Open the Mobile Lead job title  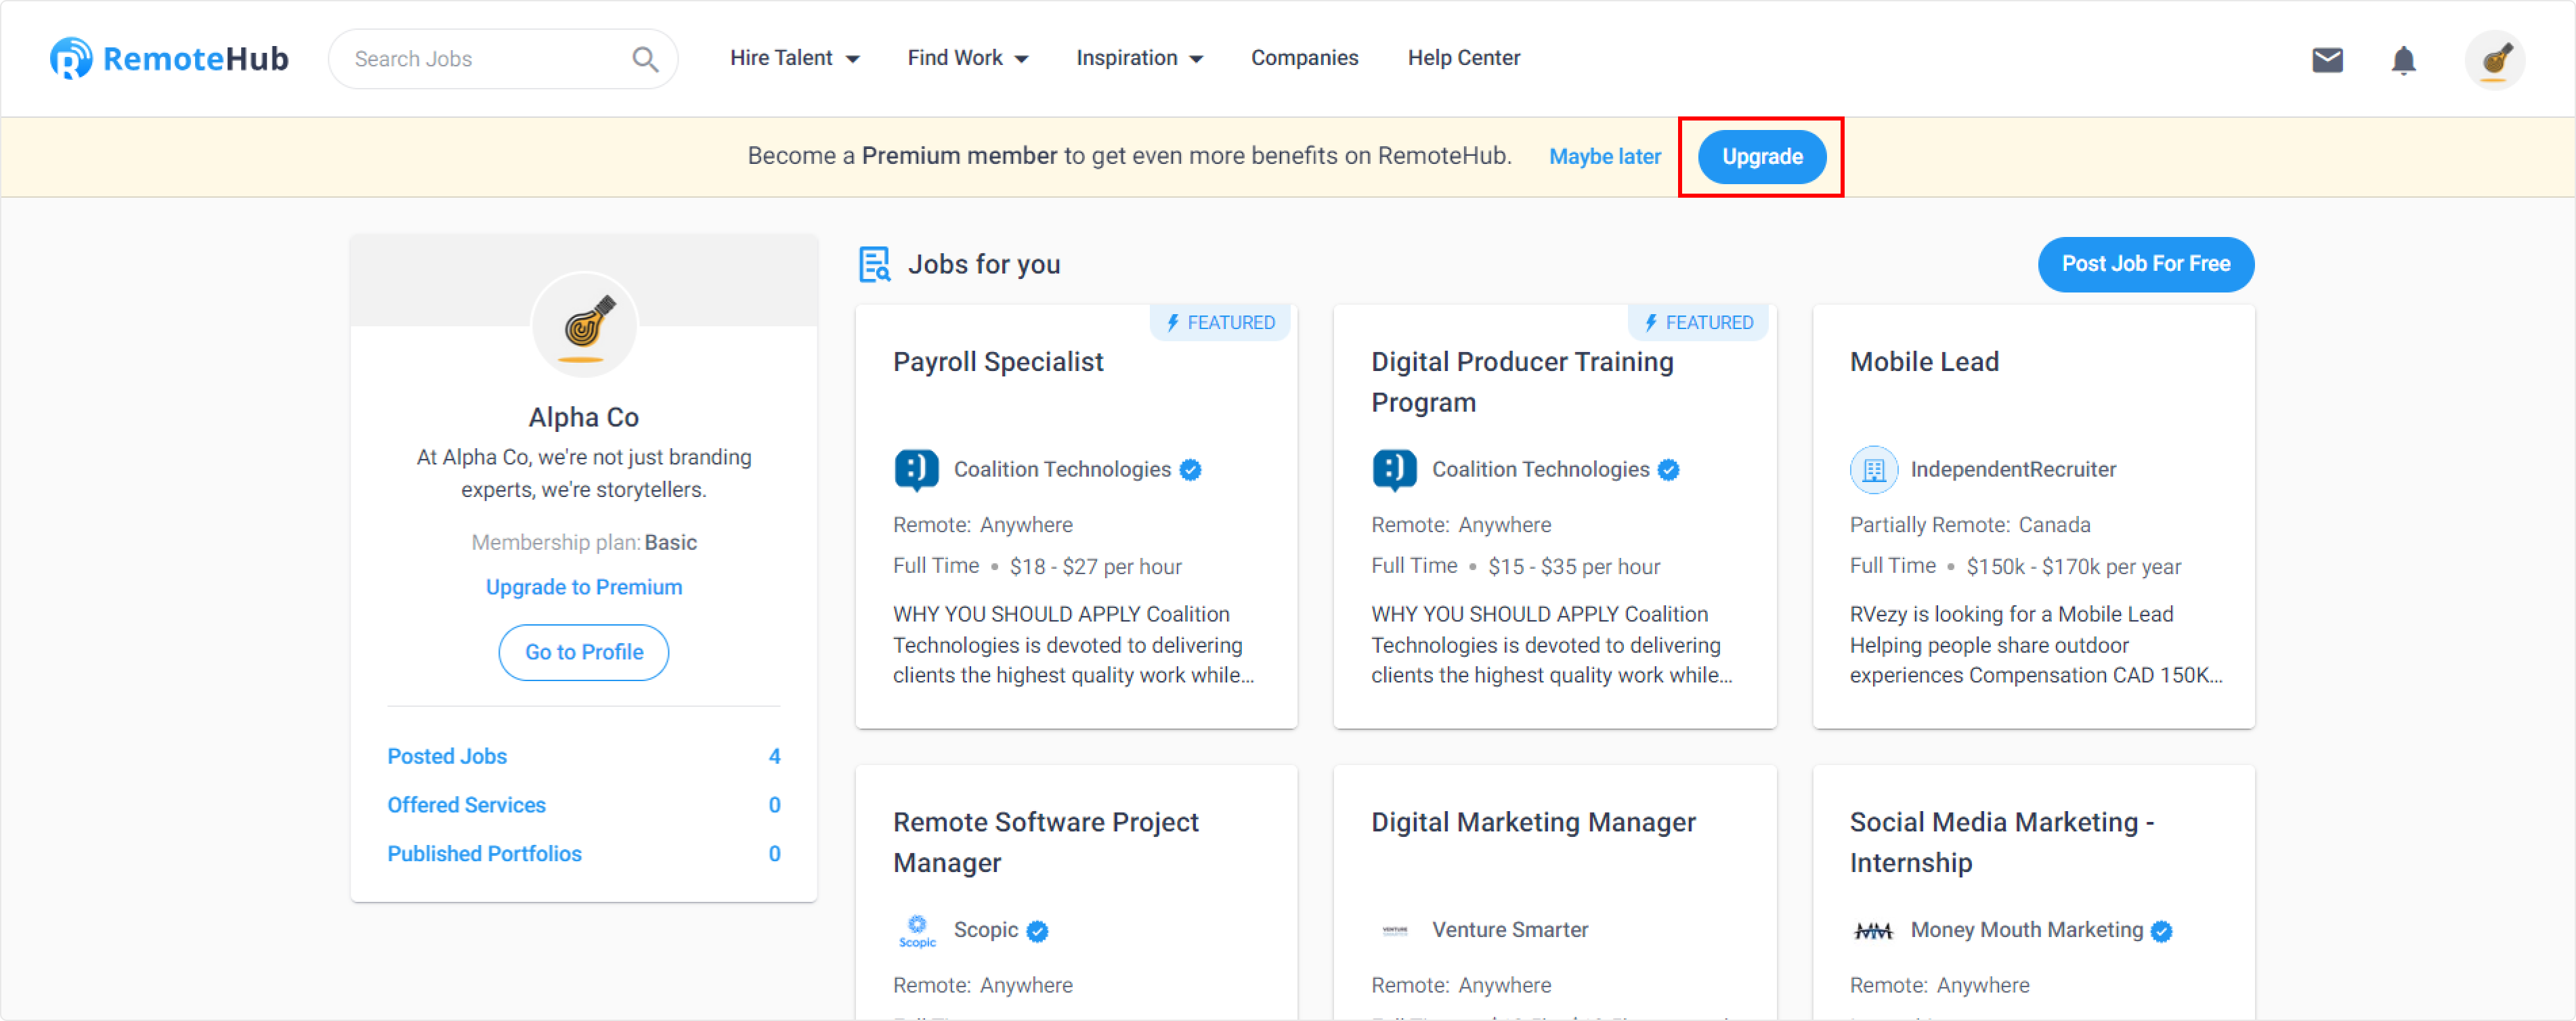coord(1923,362)
